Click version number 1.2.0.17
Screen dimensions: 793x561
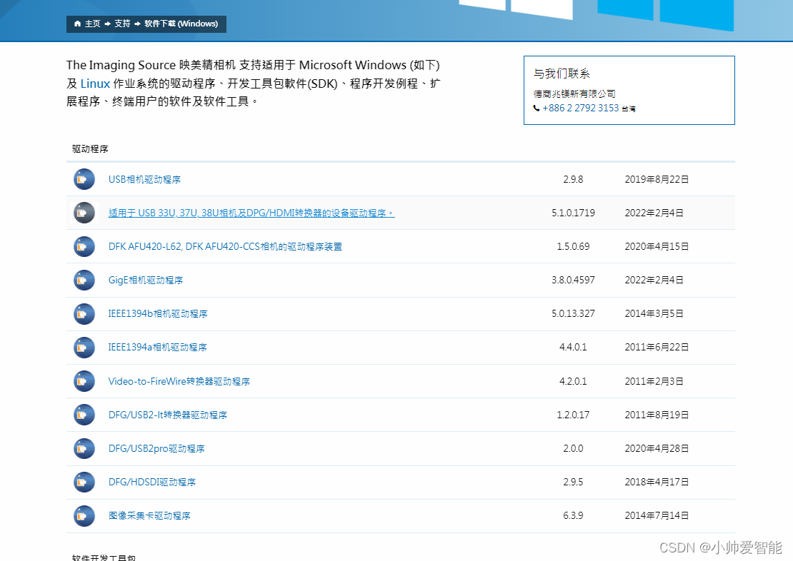coord(573,415)
